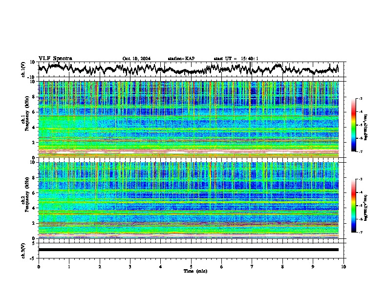
Task: Click the "Time (min)" axis label
Action: (195, 271)
